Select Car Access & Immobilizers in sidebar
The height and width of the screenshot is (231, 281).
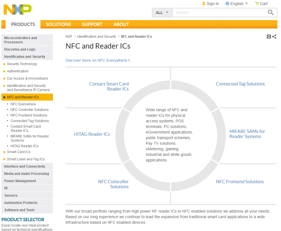(x=27, y=78)
